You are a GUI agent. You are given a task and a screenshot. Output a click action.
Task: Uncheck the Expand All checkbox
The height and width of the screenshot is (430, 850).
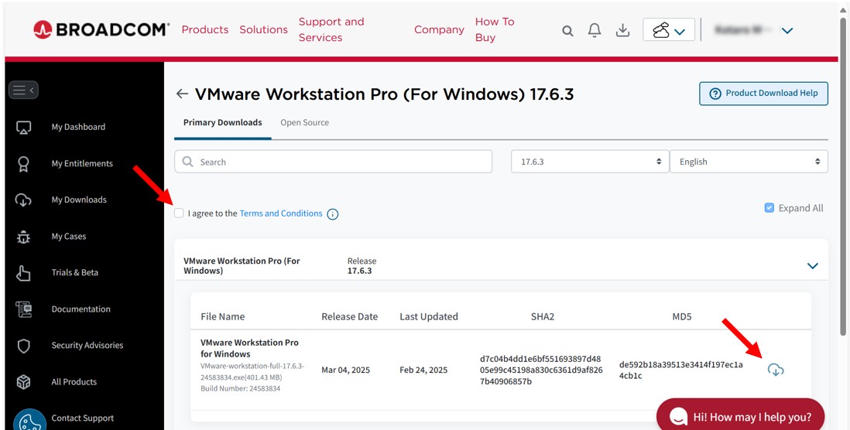point(769,208)
